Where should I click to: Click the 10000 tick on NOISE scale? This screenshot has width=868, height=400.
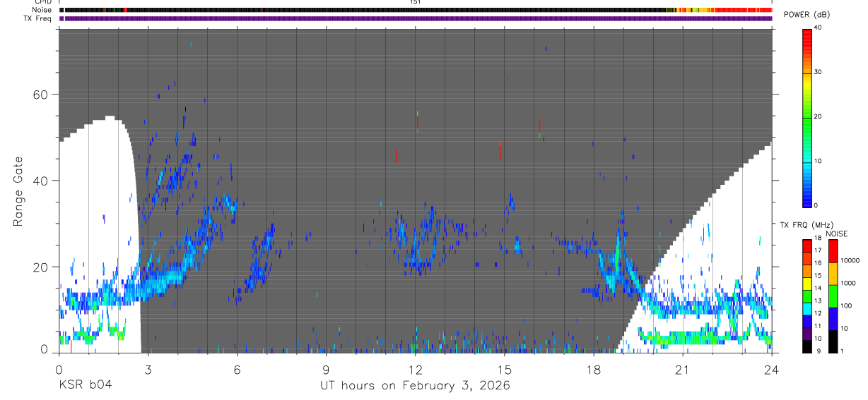point(850,261)
